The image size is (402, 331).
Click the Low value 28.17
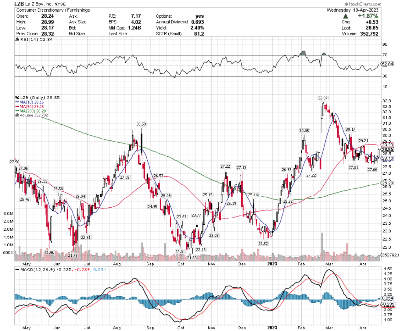tap(48, 28)
